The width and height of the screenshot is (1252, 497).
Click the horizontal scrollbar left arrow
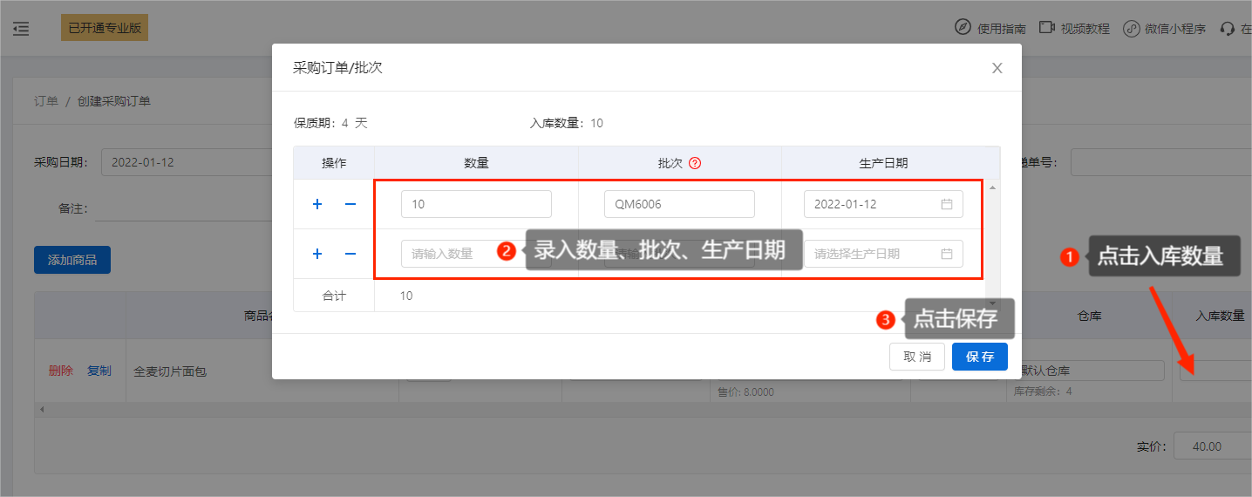coord(41,409)
